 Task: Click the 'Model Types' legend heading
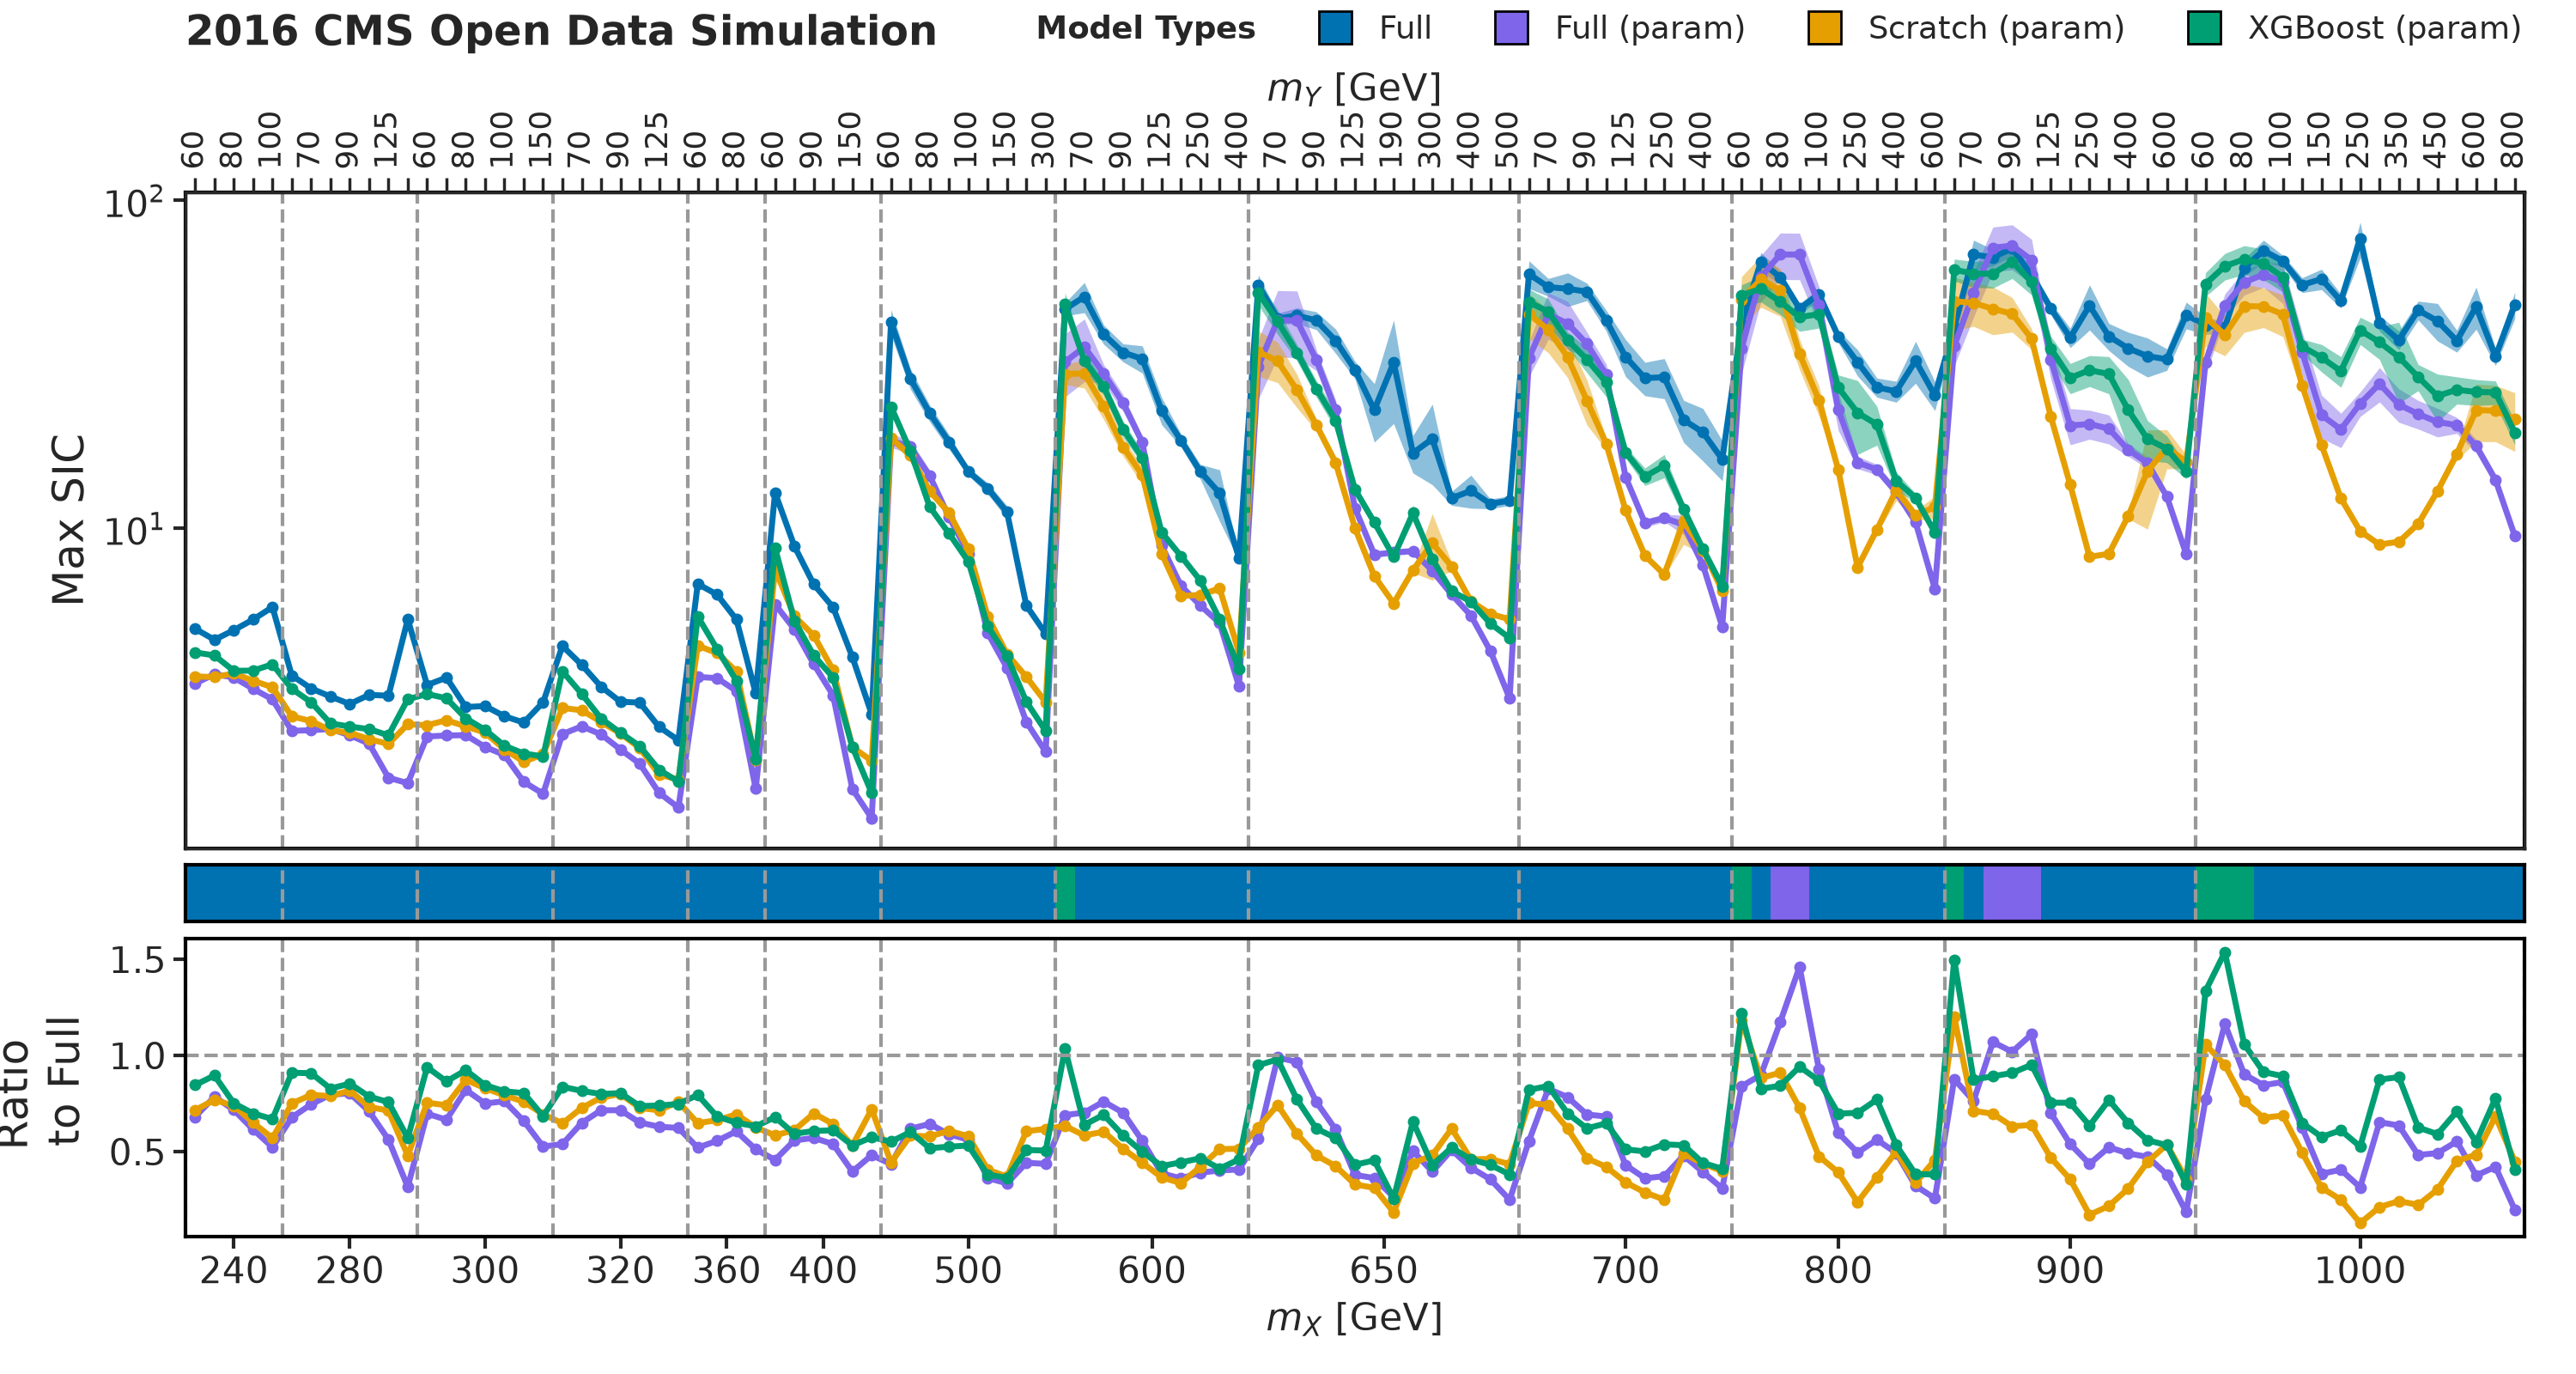[1146, 28]
